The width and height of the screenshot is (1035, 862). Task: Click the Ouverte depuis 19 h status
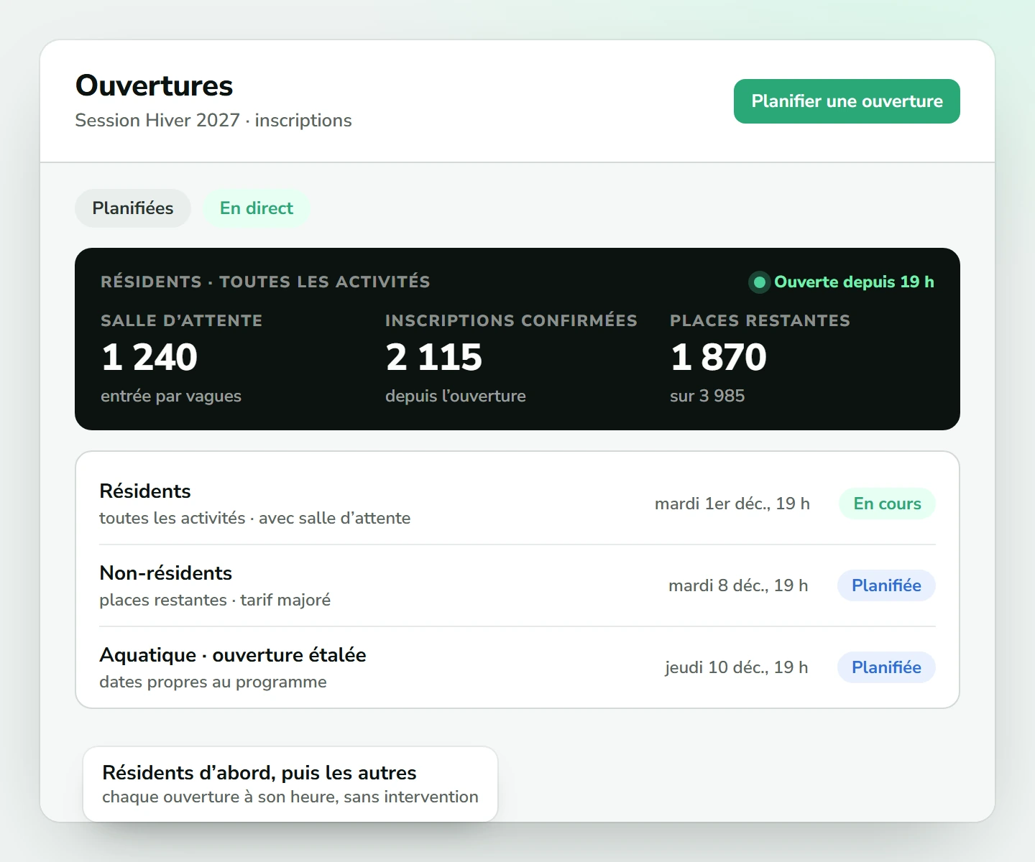(x=854, y=282)
